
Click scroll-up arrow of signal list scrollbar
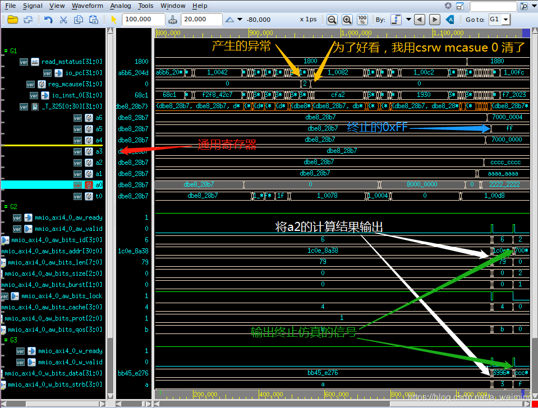coord(110,31)
